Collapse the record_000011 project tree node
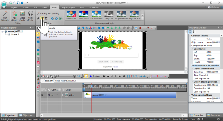Image resolution: width=223 pixels, height=121 pixels. [3, 31]
